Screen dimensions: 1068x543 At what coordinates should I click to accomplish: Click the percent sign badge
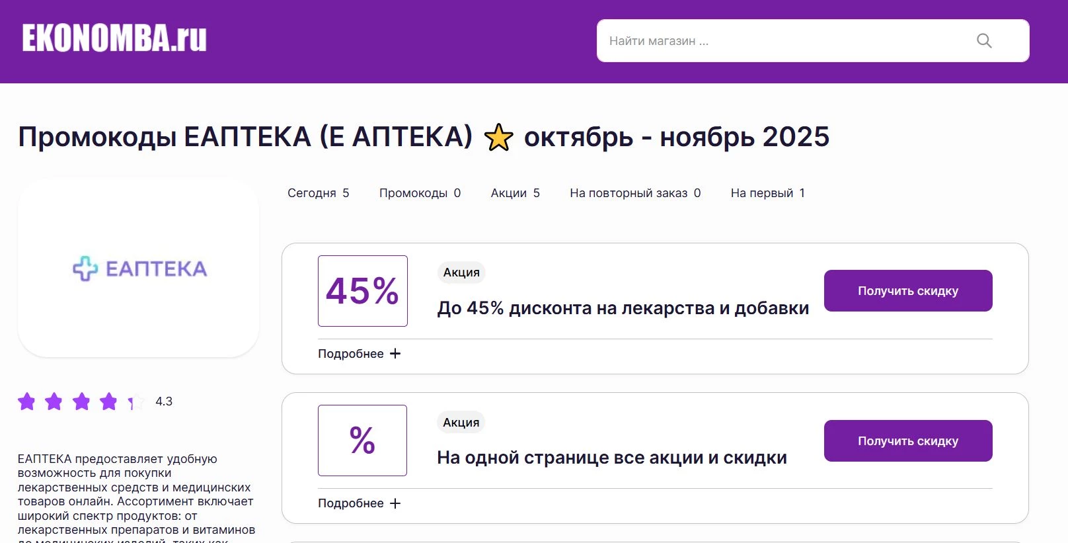pos(363,440)
